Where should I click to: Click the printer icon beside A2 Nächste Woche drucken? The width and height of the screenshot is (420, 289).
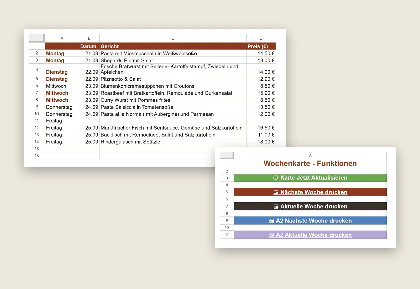point(271,221)
